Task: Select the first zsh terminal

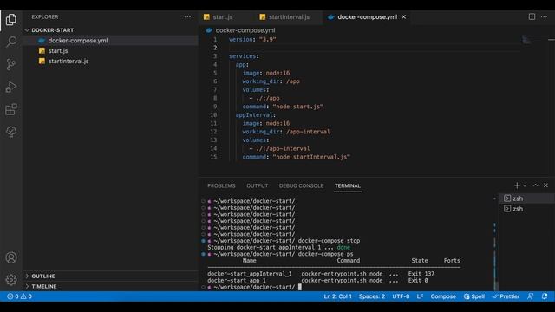Action: click(x=526, y=198)
